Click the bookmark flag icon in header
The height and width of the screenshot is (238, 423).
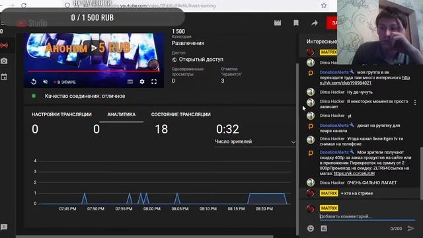(x=296, y=23)
